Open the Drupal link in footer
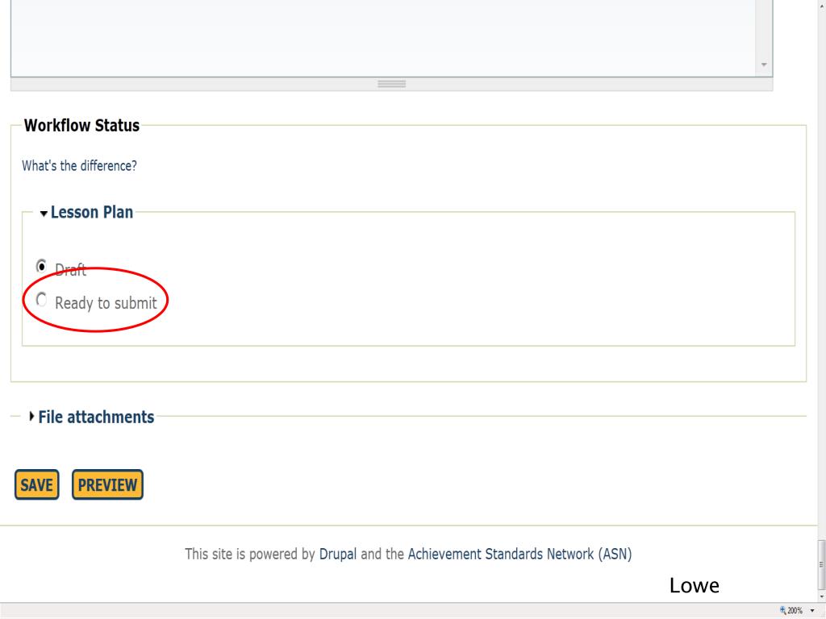The image size is (826, 619). click(338, 554)
